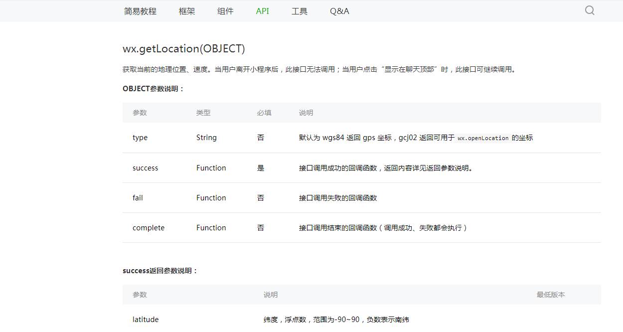Image resolution: width=623 pixels, height=332 pixels.
Task: Select the latitude parameter name
Action: 146,320
